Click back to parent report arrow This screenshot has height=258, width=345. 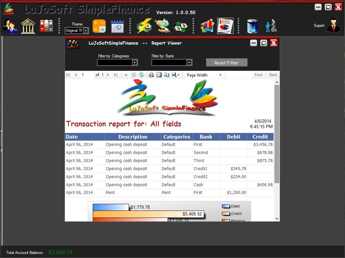click(126, 75)
